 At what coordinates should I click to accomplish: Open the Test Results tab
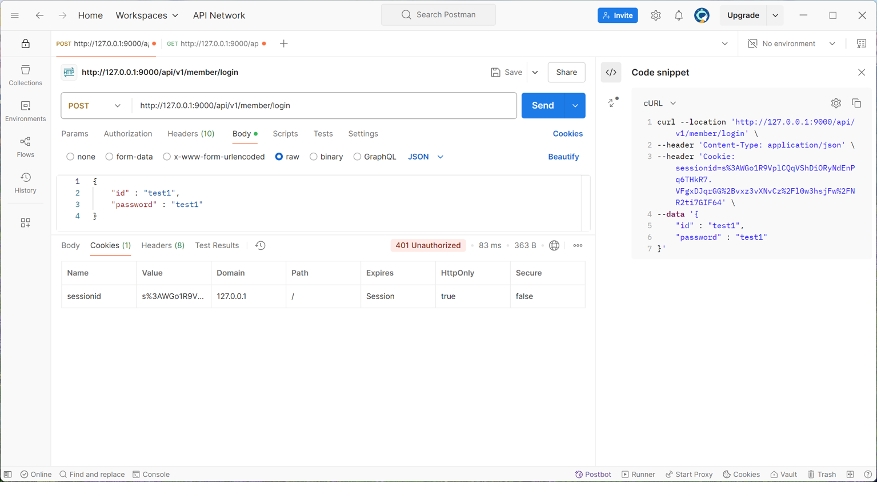pos(217,245)
